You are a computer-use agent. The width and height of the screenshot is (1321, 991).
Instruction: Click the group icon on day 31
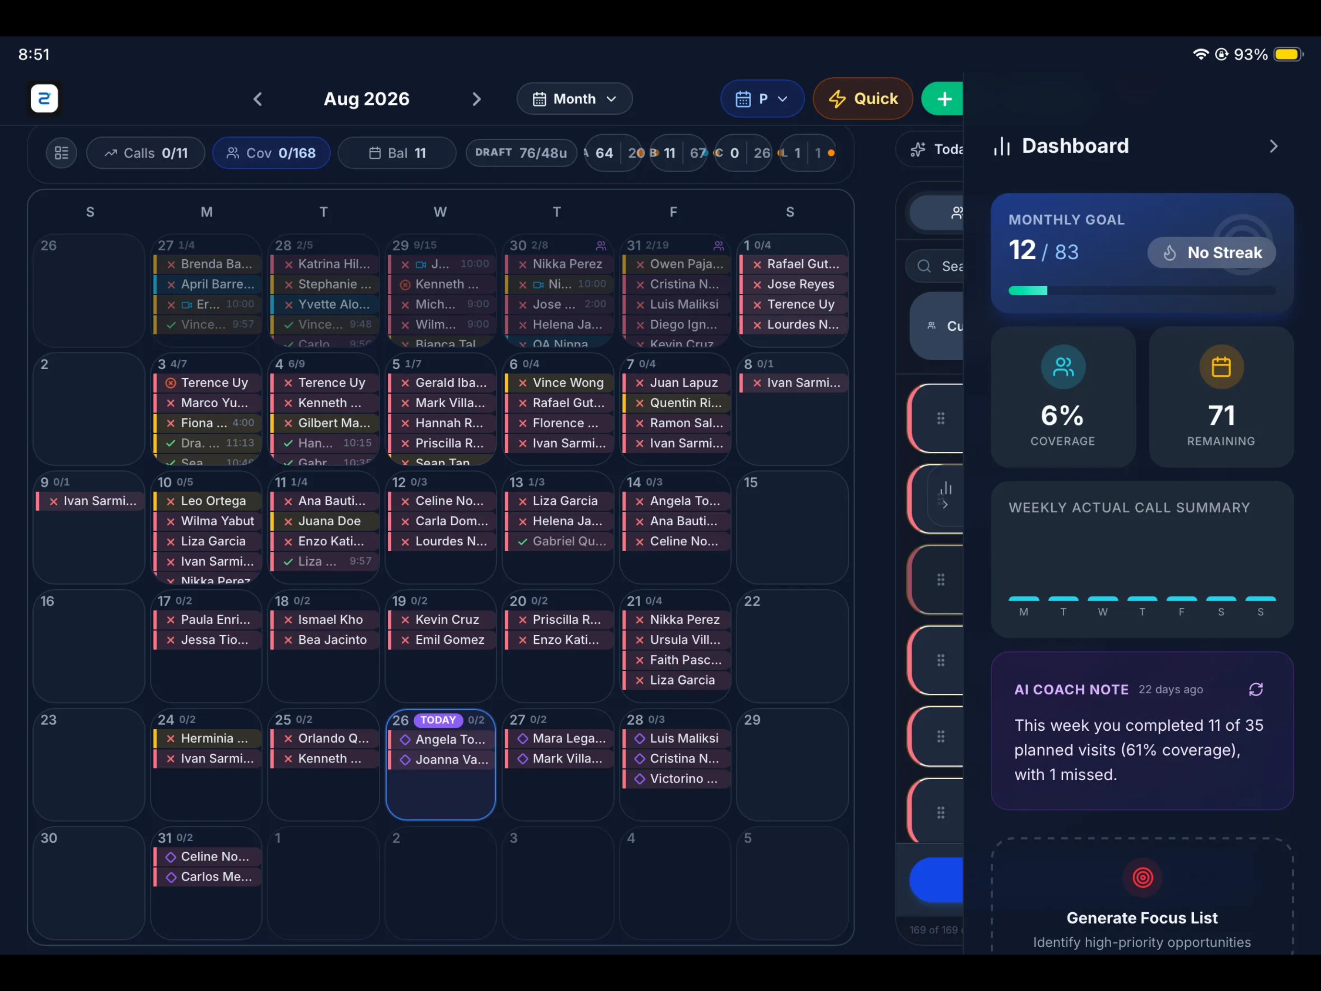tap(719, 245)
